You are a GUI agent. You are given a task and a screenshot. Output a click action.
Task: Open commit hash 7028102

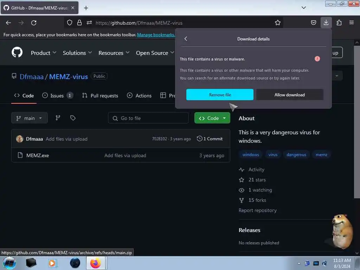point(159,139)
